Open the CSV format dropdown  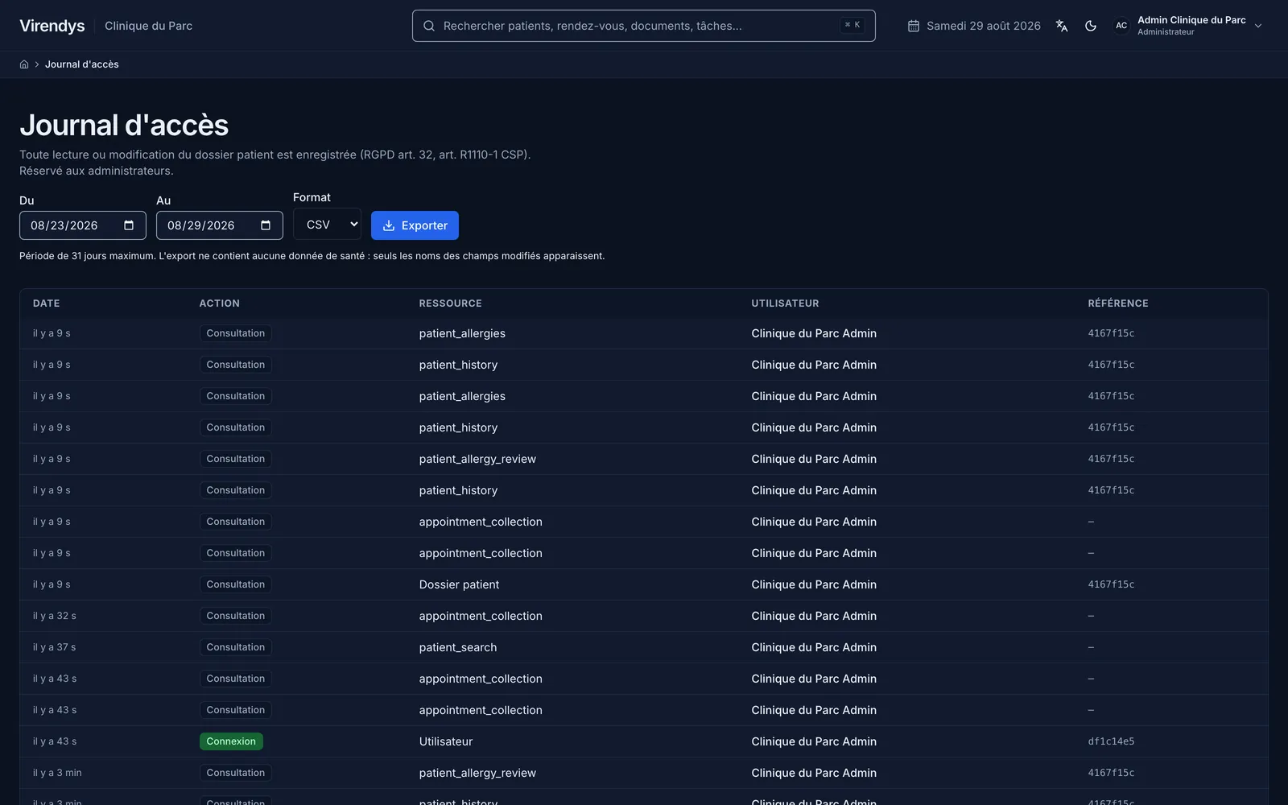tap(327, 225)
